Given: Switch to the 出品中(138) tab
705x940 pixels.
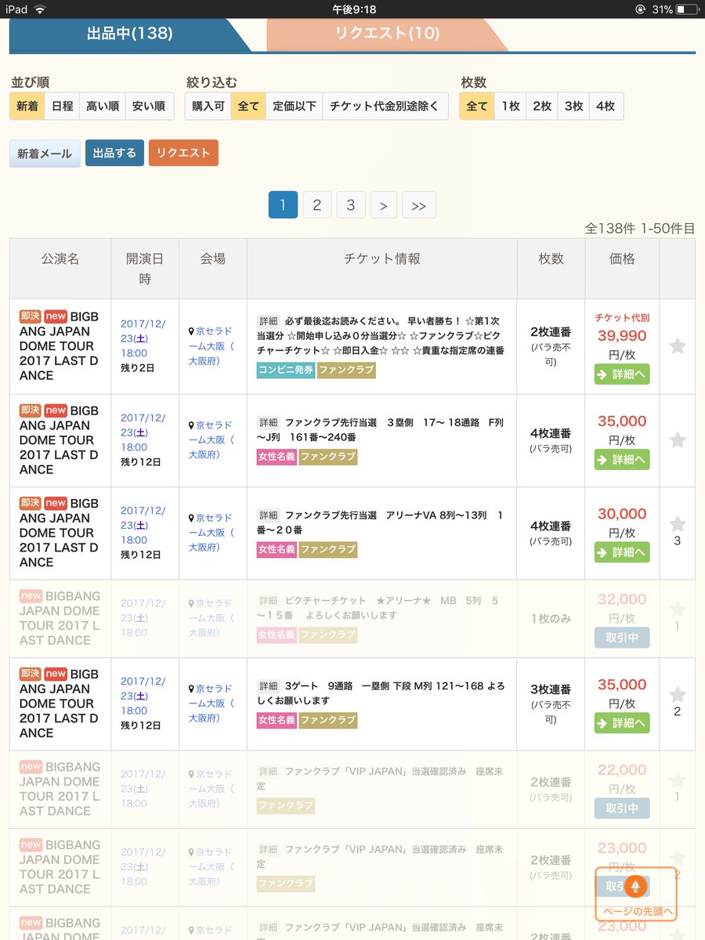Looking at the screenshot, I should [x=129, y=34].
